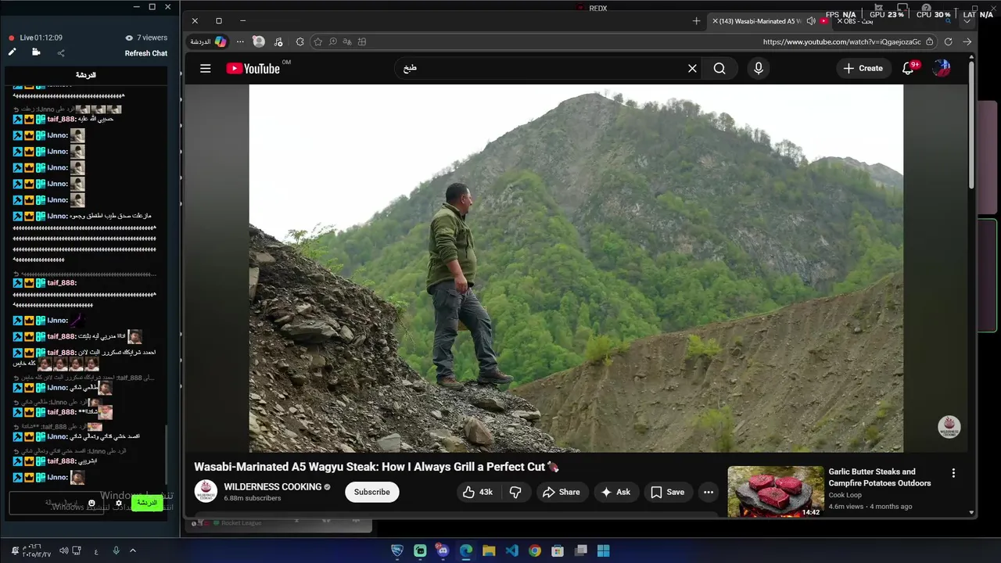Click Refresh Chat in stream window
Viewport: 1001px width, 563px height.
(146, 53)
